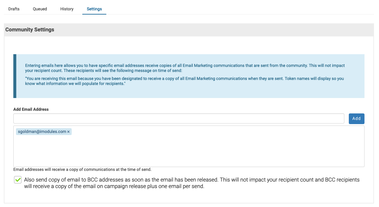This screenshot has width=379, height=207.
Task: Click the 'Also send copy of email to BCC' label
Action: point(192,183)
